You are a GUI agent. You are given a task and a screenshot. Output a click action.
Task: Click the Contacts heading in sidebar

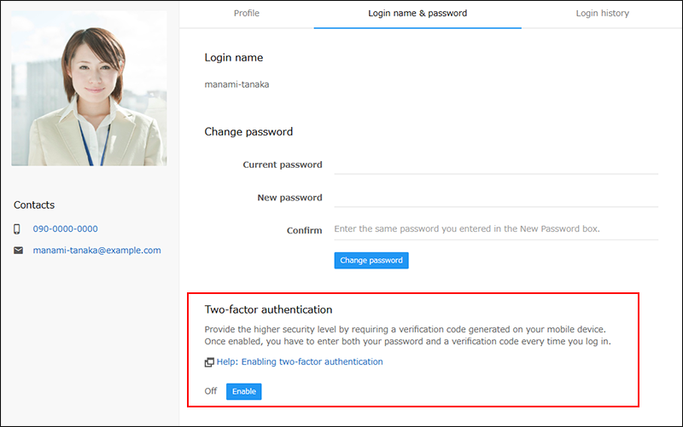(x=34, y=205)
